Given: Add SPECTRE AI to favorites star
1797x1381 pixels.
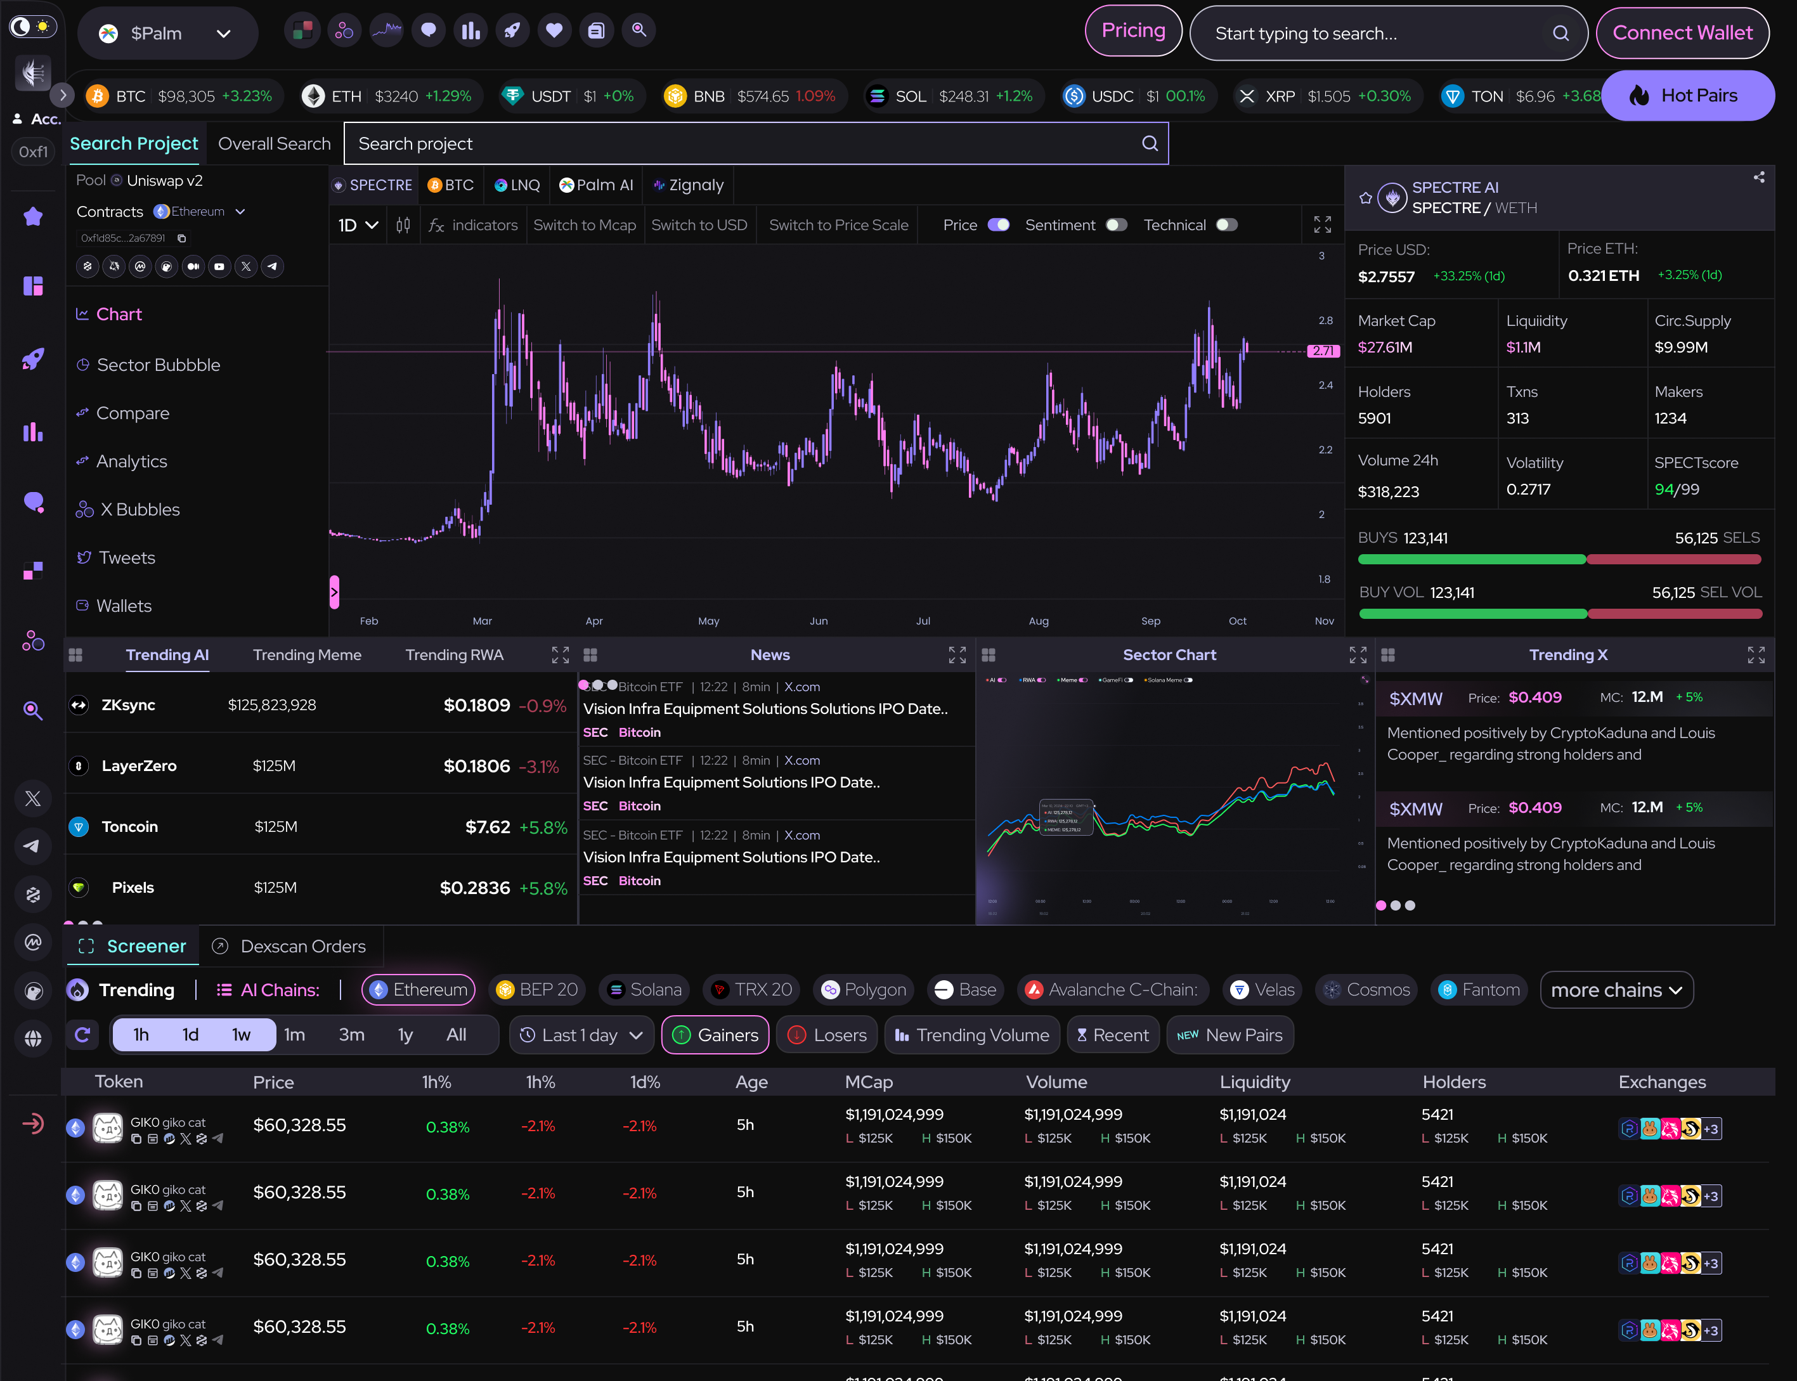Looking at the screenshot, I should point(1365,198).
